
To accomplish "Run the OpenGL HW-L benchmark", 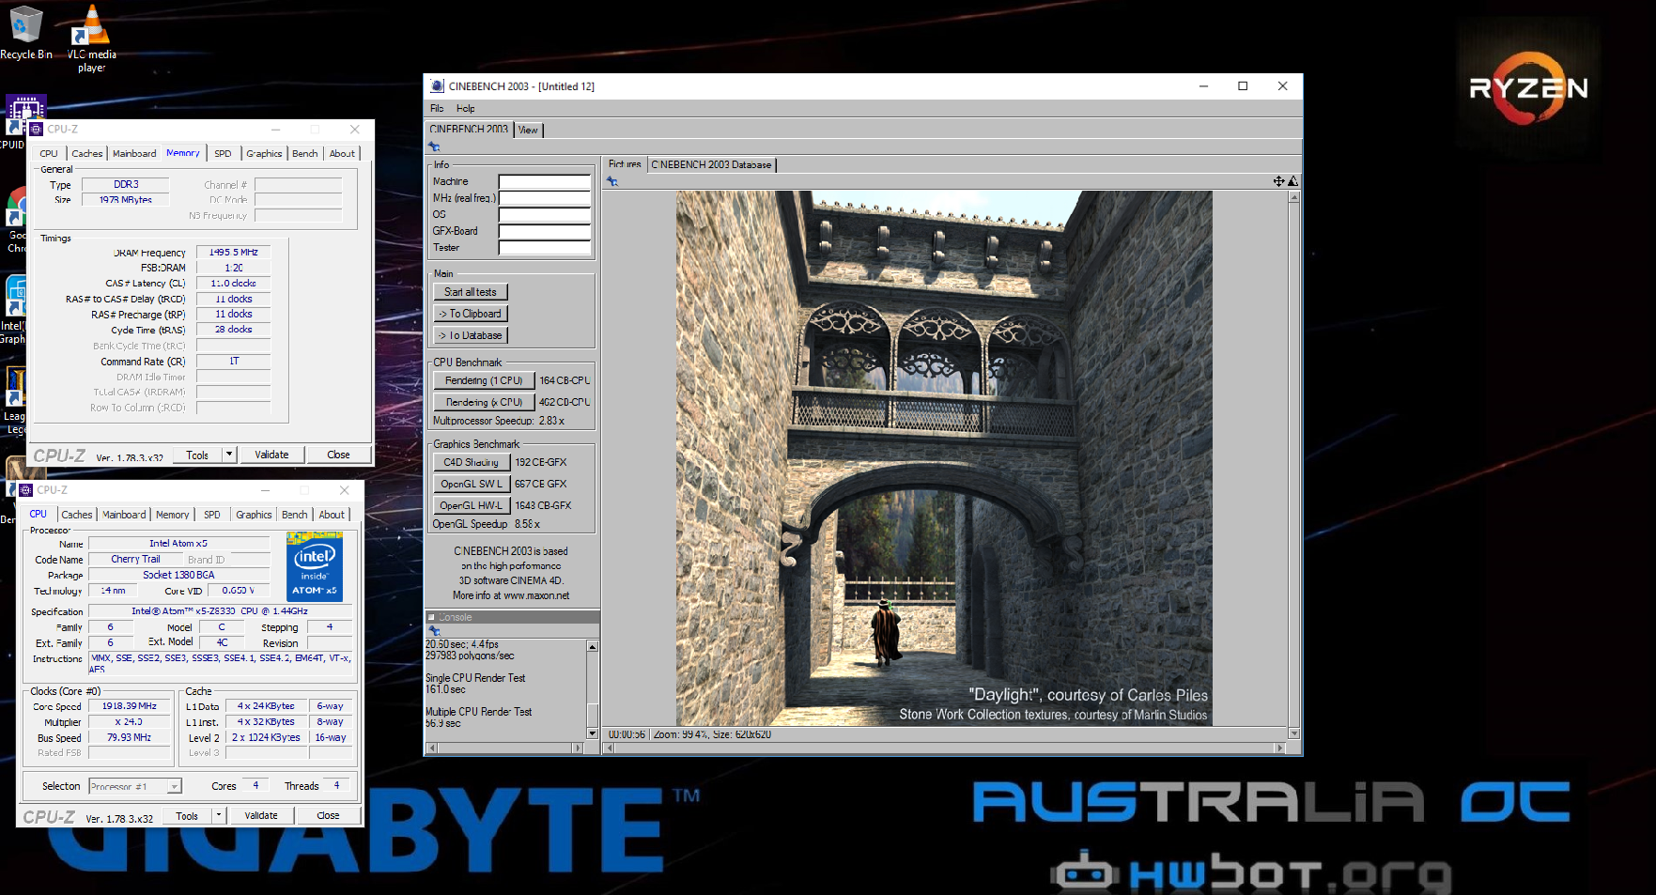I will coord(472,505).
